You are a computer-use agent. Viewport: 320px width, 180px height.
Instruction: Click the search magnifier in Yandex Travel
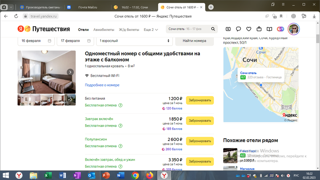(213, 29)
